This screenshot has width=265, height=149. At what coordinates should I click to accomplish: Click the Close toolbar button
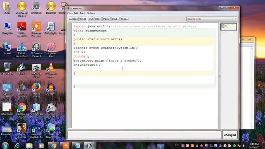click(x=124, y=19)
